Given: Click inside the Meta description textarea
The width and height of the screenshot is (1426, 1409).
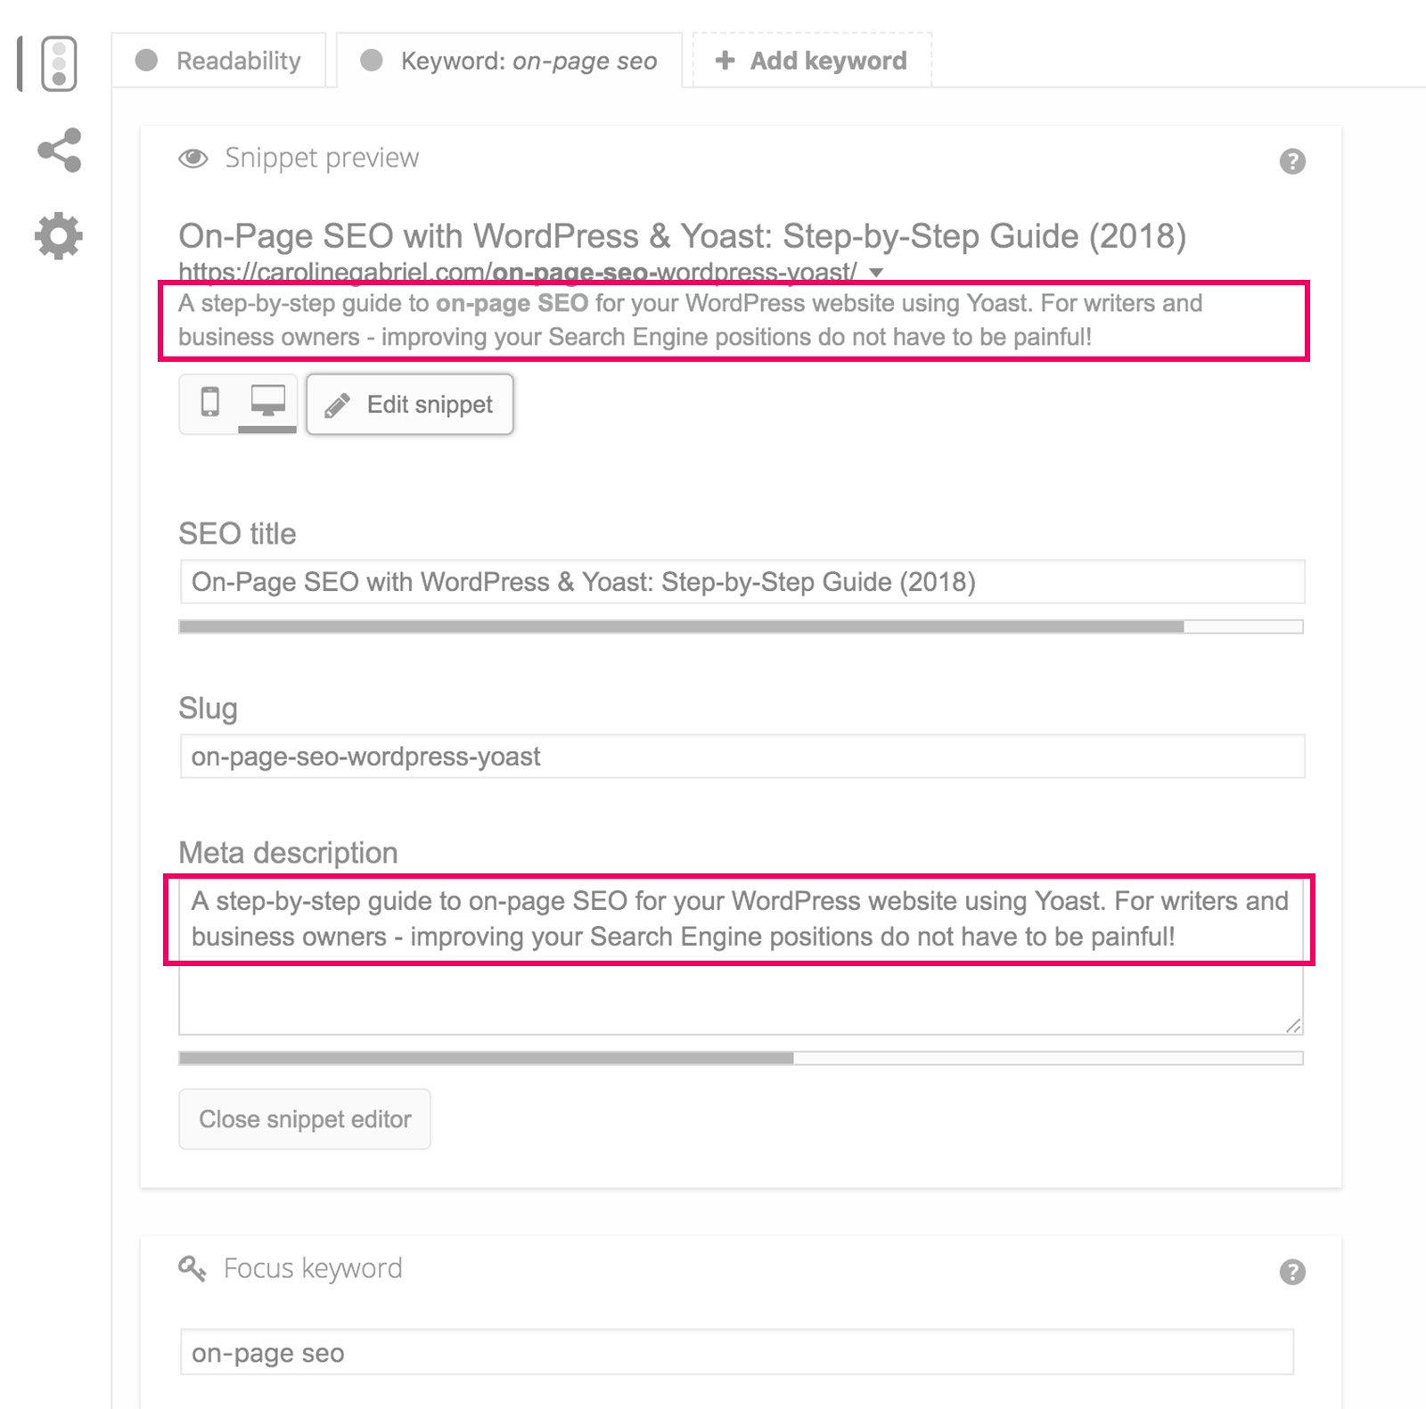Looking at the screenshot, I should (x=741, y=955).
